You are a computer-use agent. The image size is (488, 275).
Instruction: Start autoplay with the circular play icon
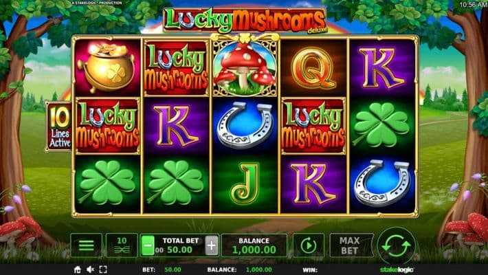[309, 245]
